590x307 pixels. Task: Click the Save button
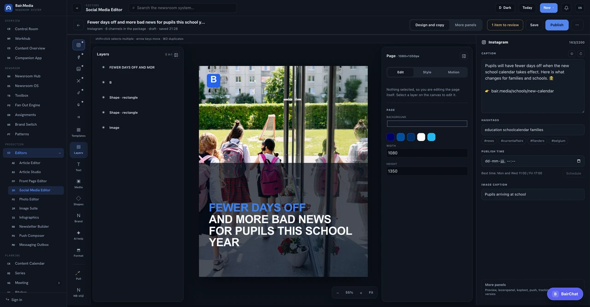pos(534,25)
